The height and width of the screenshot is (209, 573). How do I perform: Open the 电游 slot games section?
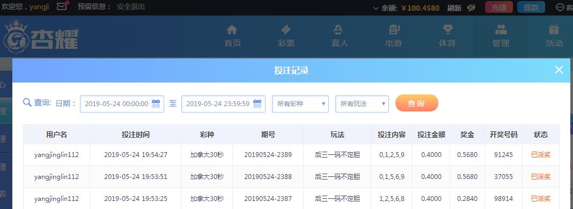point(394,36)
